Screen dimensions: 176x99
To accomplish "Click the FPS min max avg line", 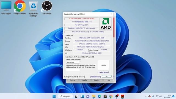I will click(x=88, y=32).
